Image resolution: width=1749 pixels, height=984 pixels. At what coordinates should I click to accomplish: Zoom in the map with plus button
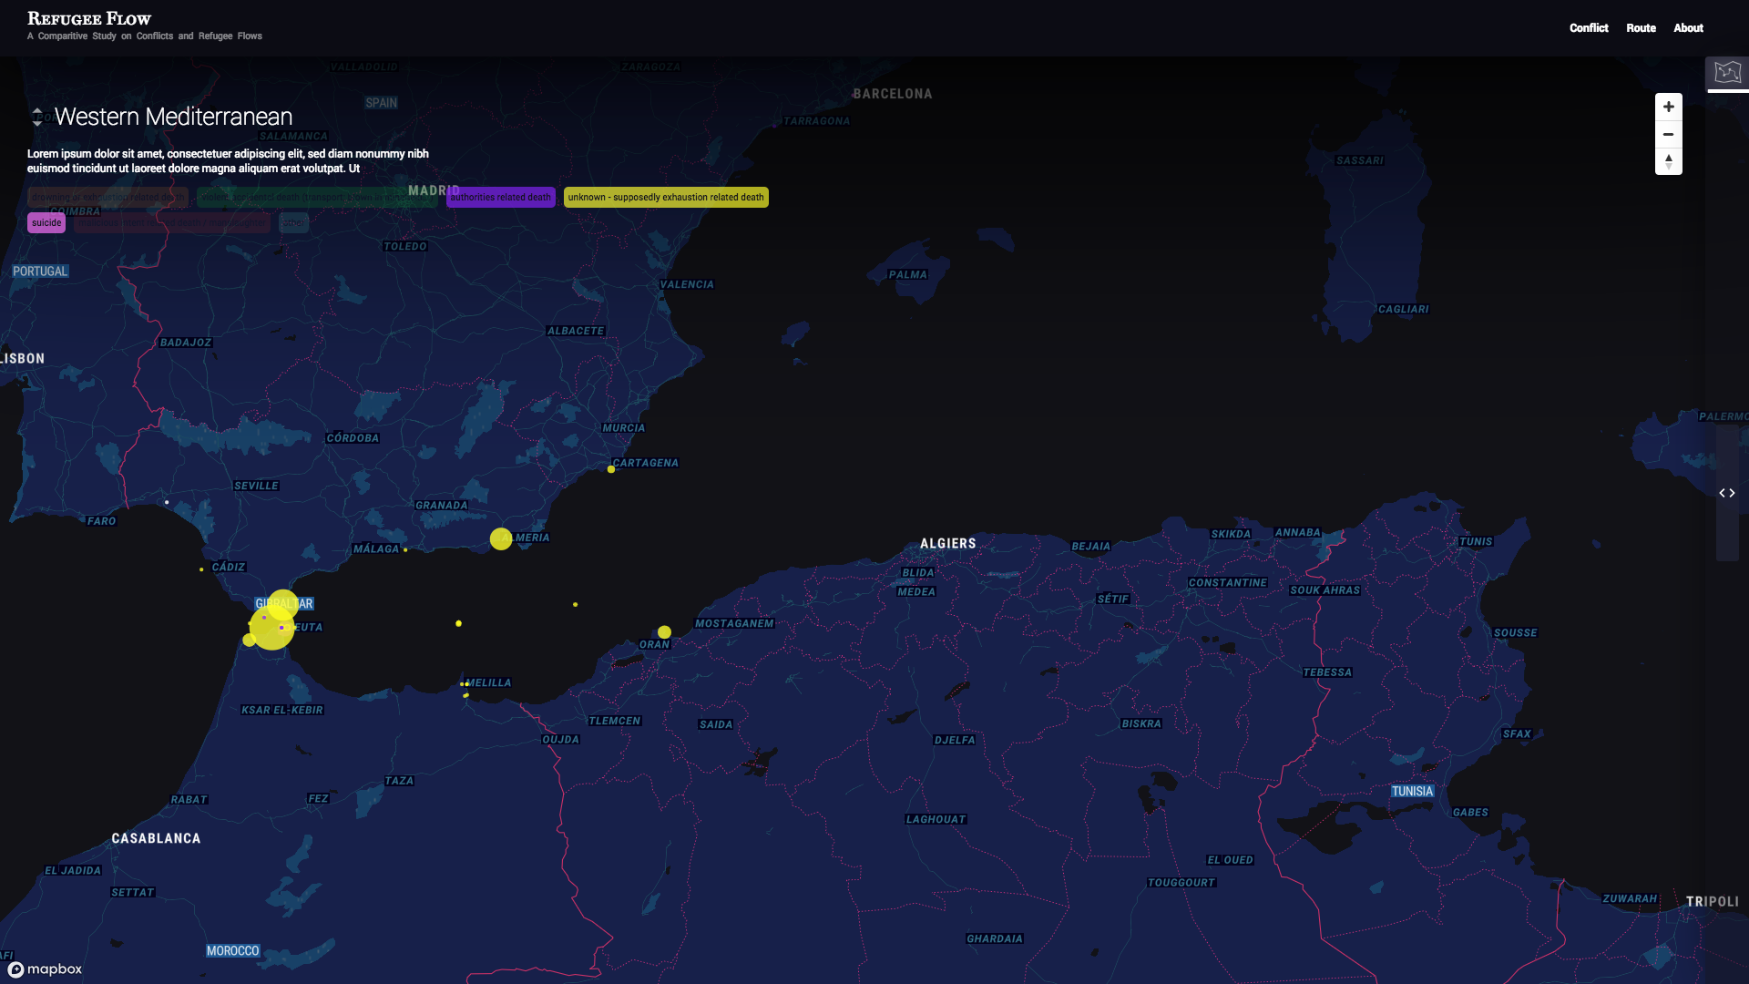tap(1668, 107)
